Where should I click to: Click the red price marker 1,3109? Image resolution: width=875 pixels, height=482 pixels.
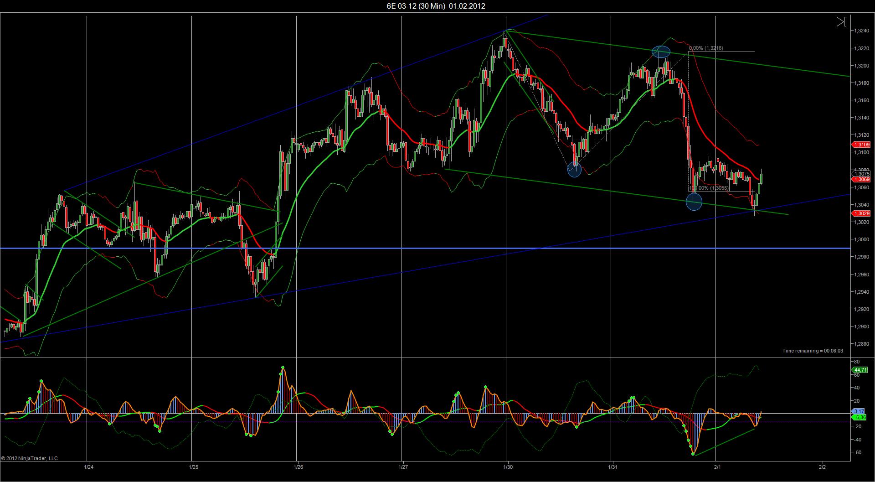[x=861, y=145]
